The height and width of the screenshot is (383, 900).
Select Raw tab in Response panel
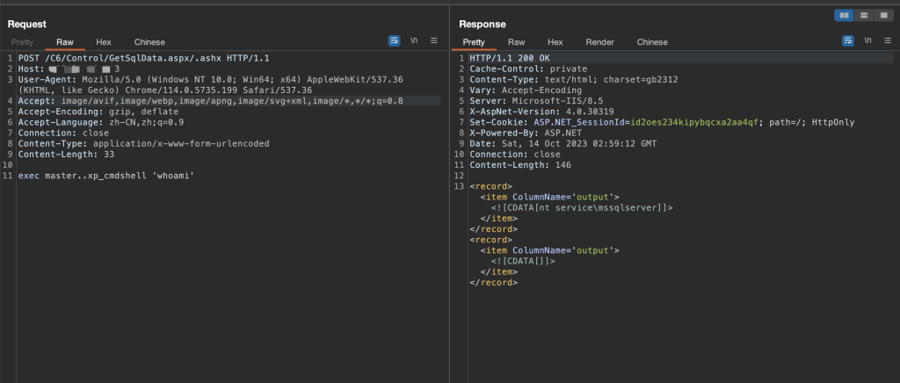tap(517, 42)
